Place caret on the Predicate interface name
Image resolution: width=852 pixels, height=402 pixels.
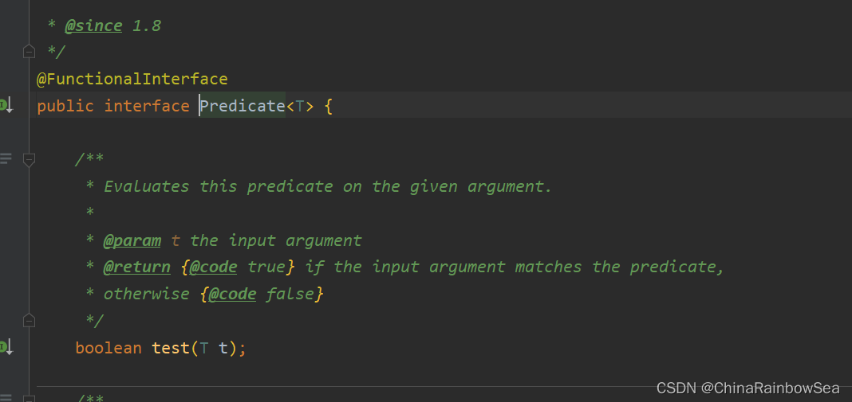pos(243,106)
